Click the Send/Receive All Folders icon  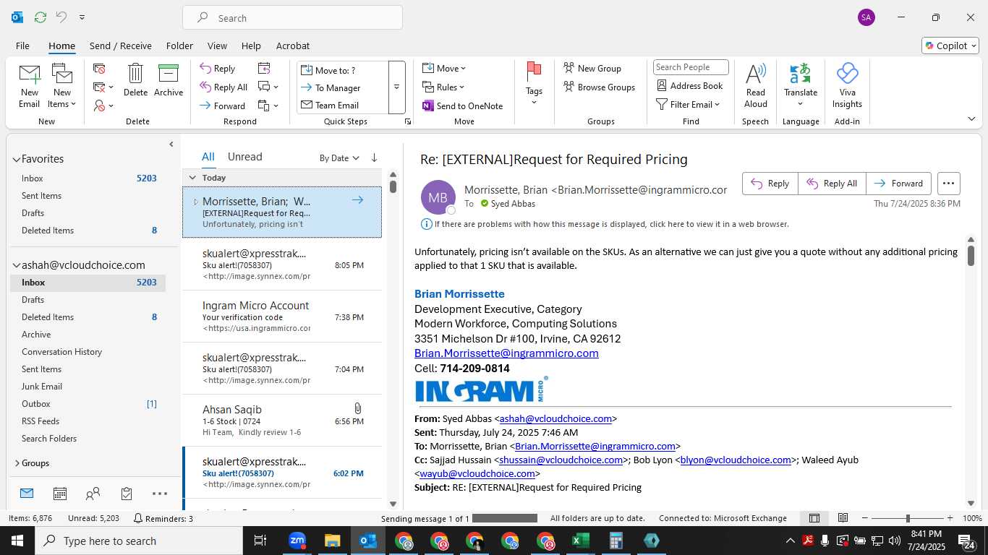pyautogui.click(x=40, y=17)
